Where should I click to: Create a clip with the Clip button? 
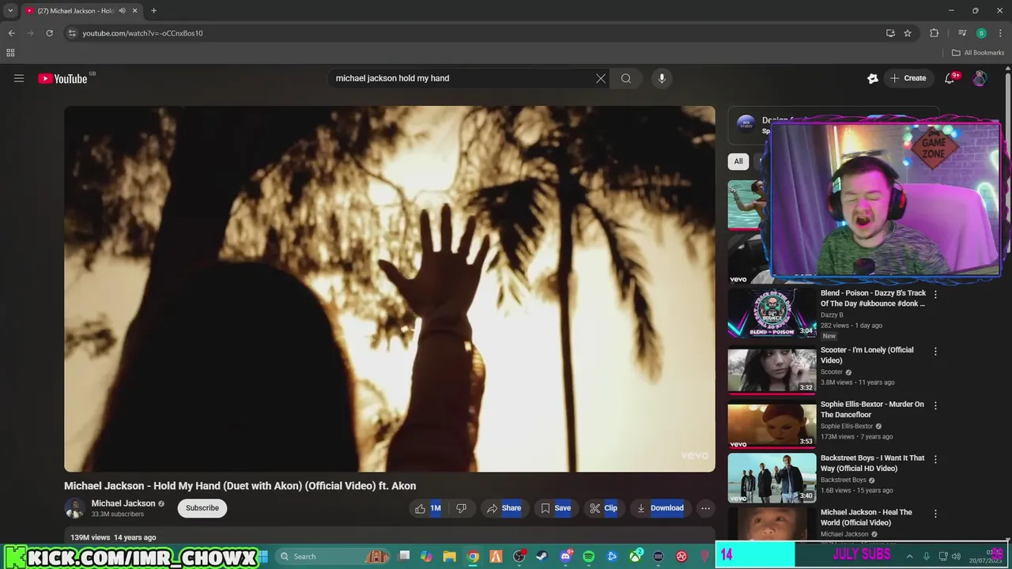[603, 508]
